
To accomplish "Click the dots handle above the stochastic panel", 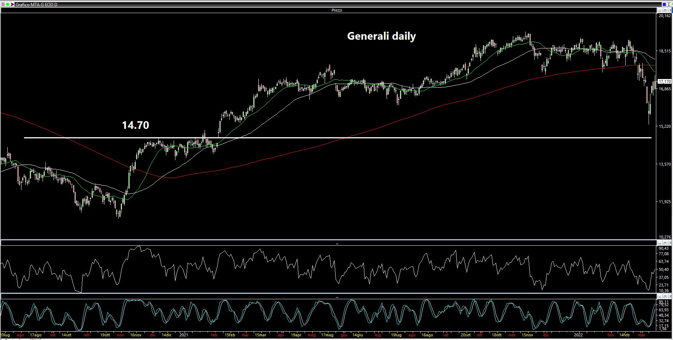I will click(x=337, y=297).
